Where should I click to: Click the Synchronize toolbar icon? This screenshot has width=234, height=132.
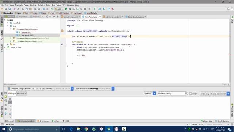10,9
